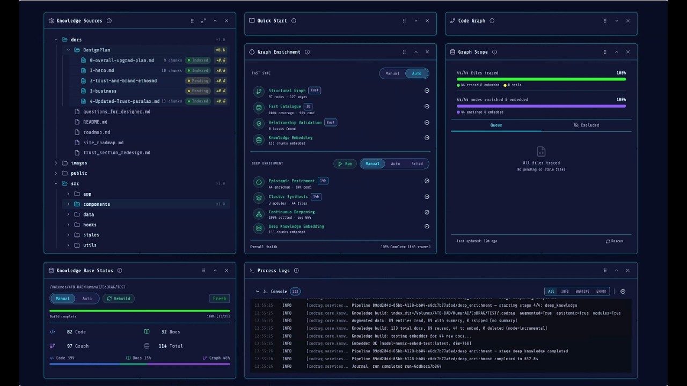Click the Quick Start panel book icon
The width and height of the screenshot is (687, 386).
252,21
